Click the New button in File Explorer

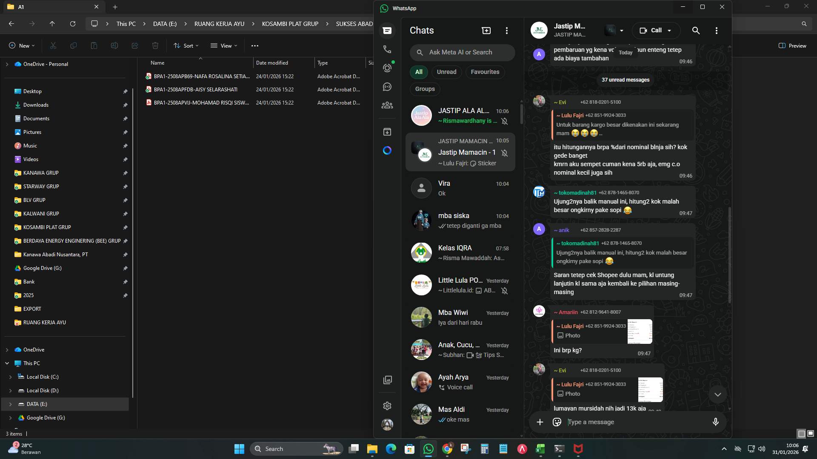pyautogui.click(x=21, y=45)
